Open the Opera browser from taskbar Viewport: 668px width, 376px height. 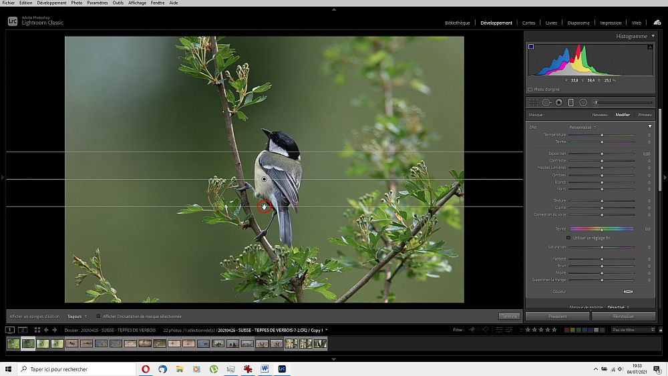[146, 369]
